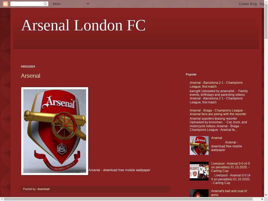Click the search magnifier icon
Screen dimensions: 268x201
click(x=45, y=4)
